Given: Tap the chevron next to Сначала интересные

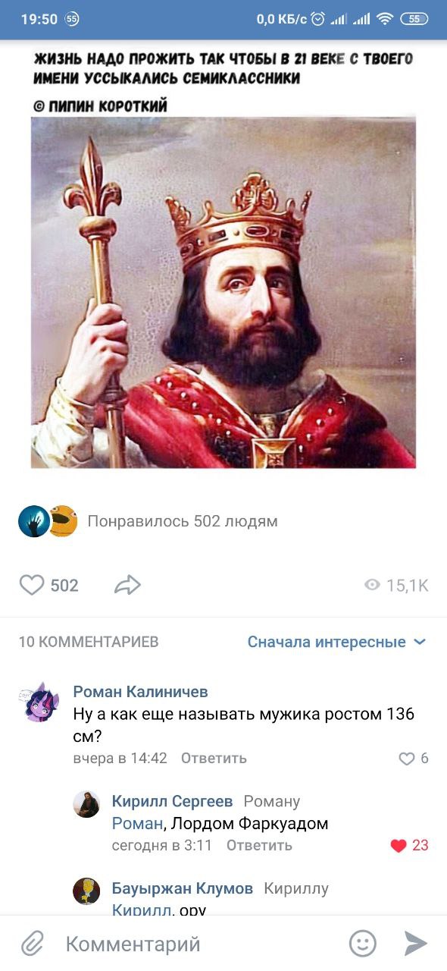Looking at the screenshot, I should 420,642.
